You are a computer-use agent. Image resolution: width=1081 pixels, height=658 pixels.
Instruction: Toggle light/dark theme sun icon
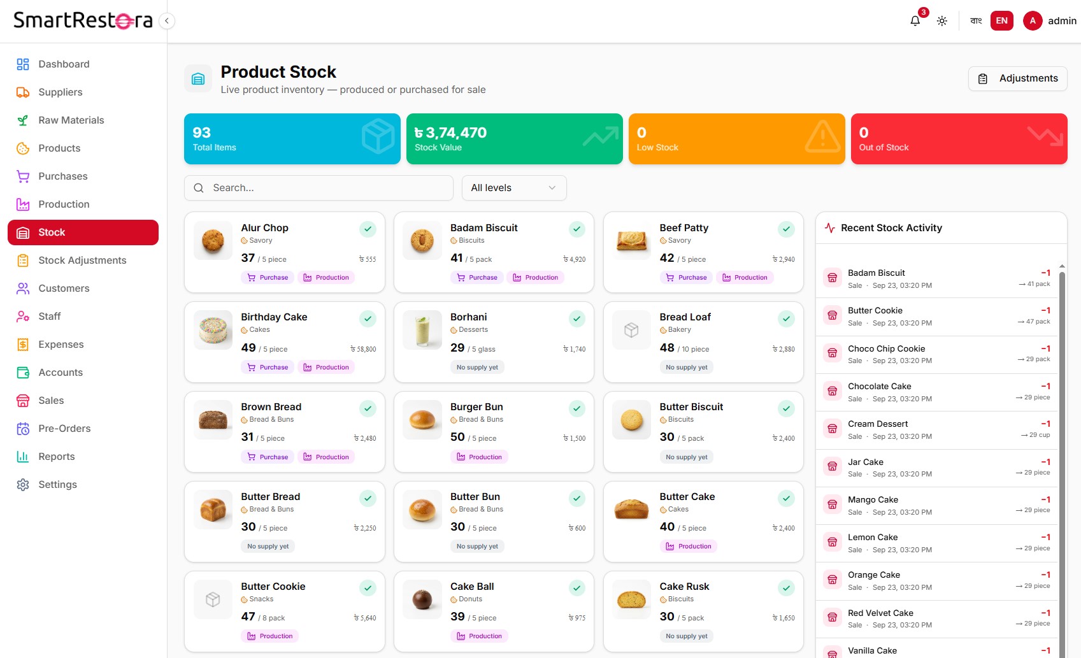(x=942, y=21)
